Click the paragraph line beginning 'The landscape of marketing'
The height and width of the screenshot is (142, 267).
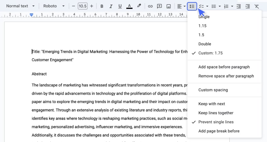110,85
